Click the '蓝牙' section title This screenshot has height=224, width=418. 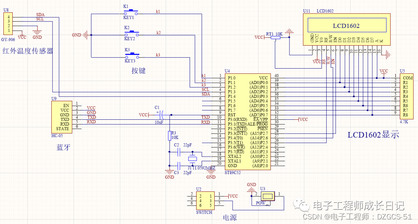point(63,147)
